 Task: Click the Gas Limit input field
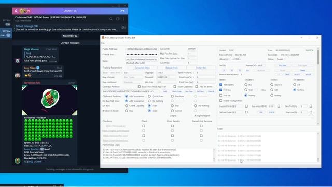coord(192,49)
